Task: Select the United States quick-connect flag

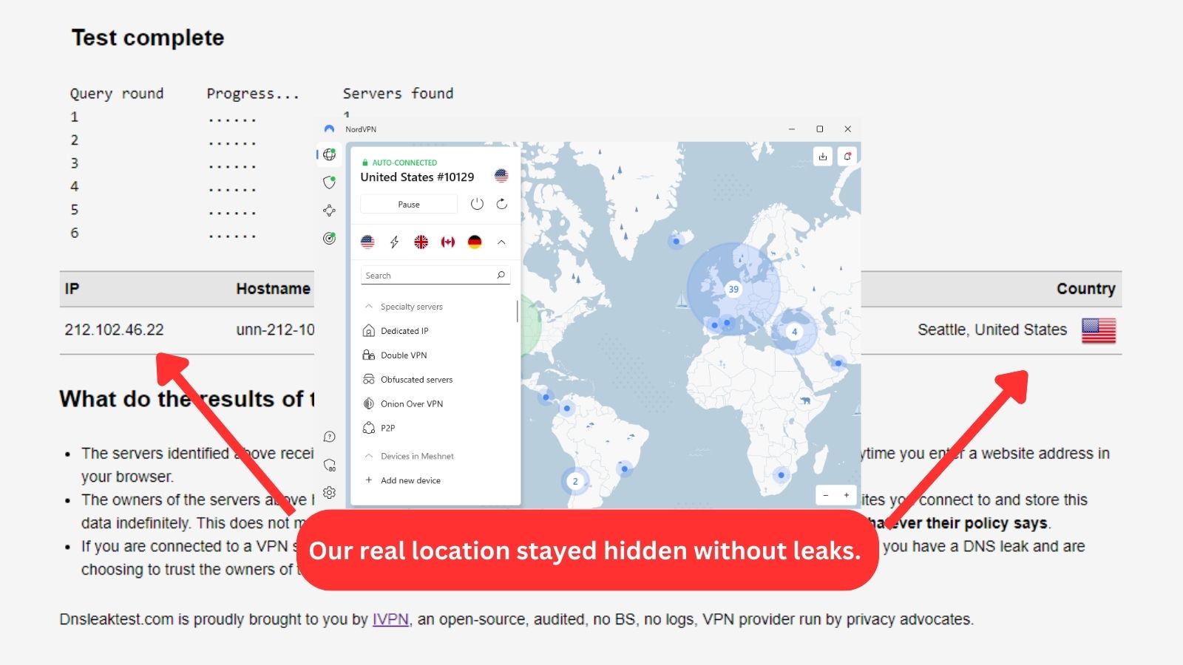Action: click(367, 242)
